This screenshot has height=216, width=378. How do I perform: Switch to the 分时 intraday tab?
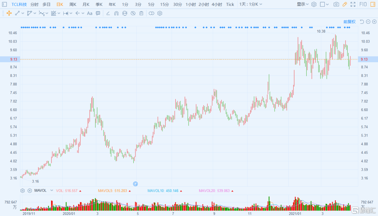pyautogui.click(x=34, y=4)
